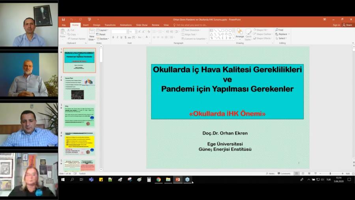This screenshot has height=200, width=355.
Task: Open the Notes pane
Action: coord(270,174)
